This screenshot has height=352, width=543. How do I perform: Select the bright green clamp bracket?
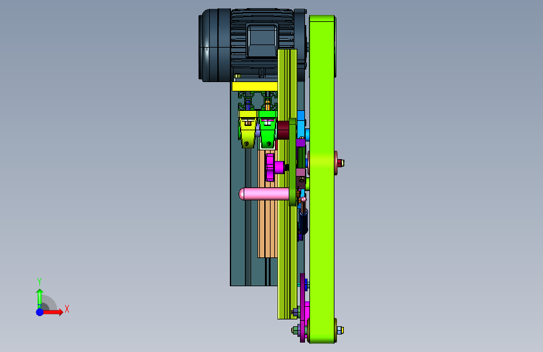click(267, 129)
